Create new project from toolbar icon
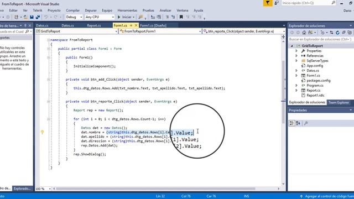The image size is (354, 199). tap(16, 17)
